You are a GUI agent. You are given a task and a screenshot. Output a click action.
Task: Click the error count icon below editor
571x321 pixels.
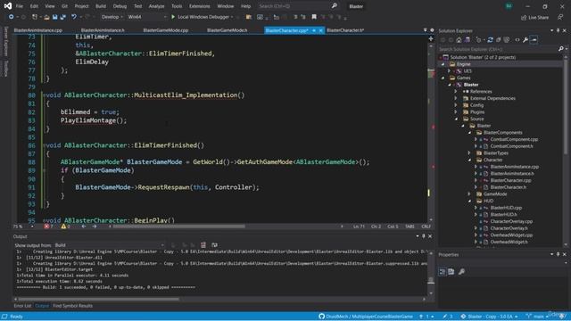tap(46, 226)
